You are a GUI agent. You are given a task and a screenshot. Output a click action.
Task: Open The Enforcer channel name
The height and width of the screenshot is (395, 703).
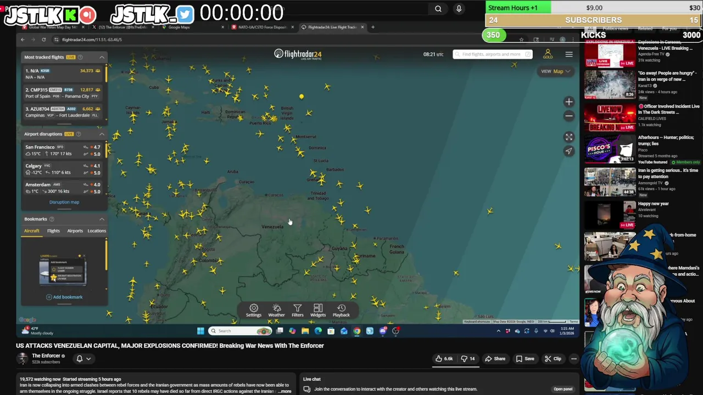pyautogui.click(x=46, y=356)
